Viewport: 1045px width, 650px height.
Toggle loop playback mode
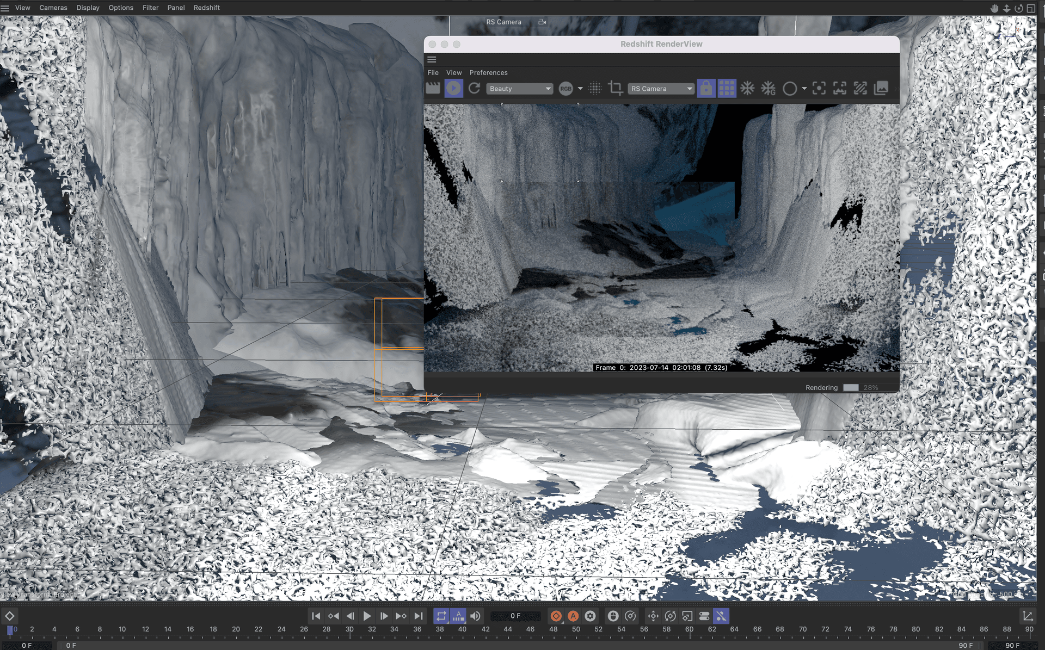tap(441, 616)
